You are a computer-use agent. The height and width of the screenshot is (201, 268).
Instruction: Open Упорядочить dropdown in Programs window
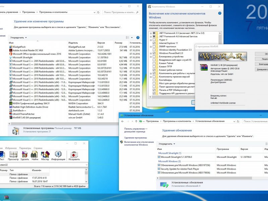pyautogui.click(x=18, y=38)
